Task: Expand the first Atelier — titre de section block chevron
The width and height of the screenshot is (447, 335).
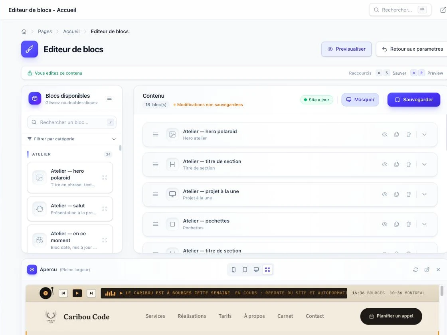Action: [x=424, y=164]
